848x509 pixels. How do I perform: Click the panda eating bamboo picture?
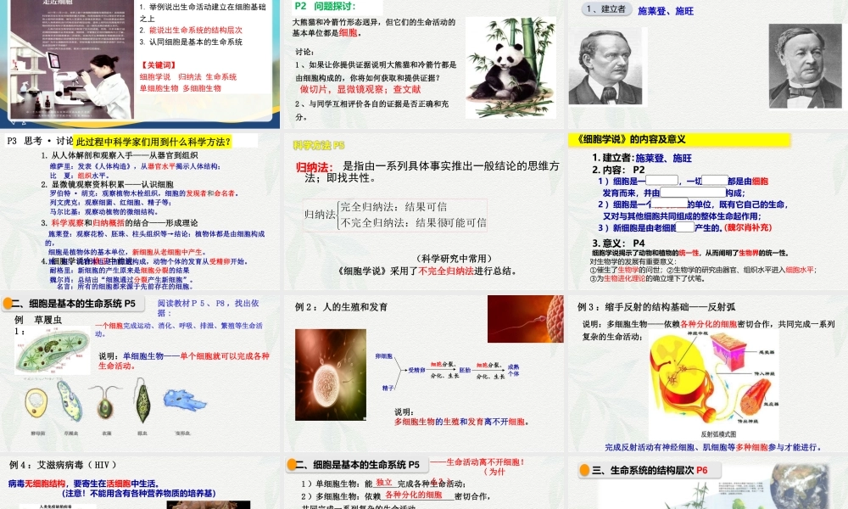(510, 68)
